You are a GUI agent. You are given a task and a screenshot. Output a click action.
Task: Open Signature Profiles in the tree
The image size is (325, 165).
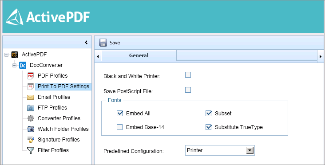coord(59,140)
